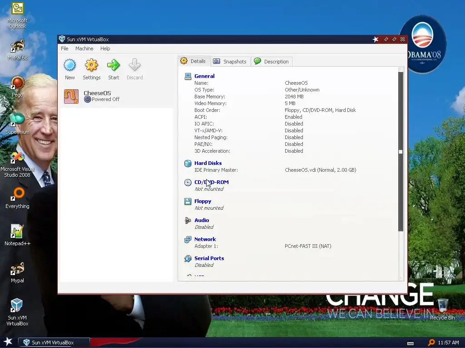This screenshot has height=348, width=465.
Task: Open the Machine menu
Action: click(x=84, y=48)
